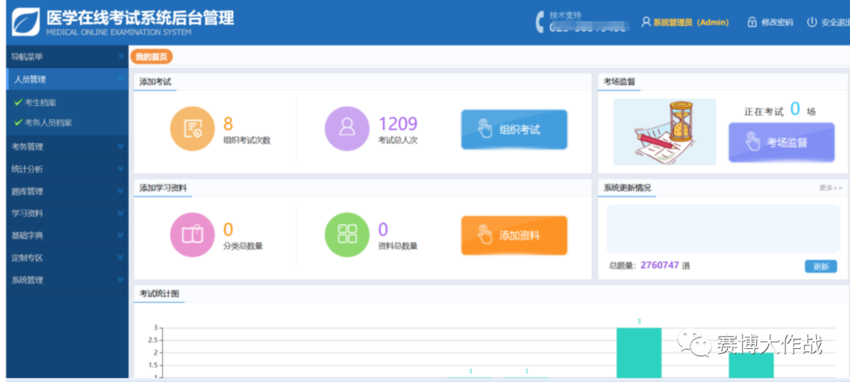The image size is (850, 382).
Task: Click 系统管理员 (Admin) username
Action: (x=691, y=22)
